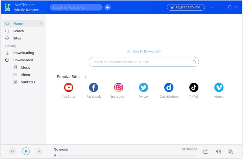
Task: Show the Downloaded library
Action: tap(23, 60)
